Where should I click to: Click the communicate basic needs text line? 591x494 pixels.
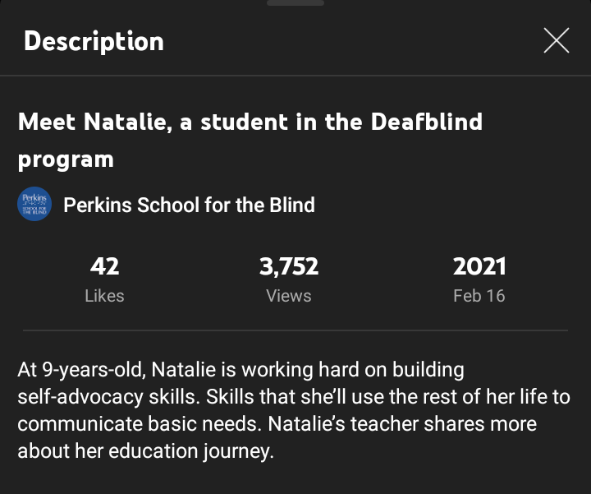point(277,424)
